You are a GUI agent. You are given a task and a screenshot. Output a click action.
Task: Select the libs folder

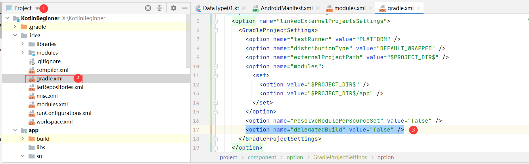[41, 147]
